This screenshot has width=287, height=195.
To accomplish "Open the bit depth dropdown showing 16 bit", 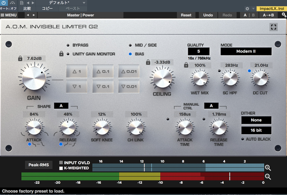I will click(x=256, y=130).
